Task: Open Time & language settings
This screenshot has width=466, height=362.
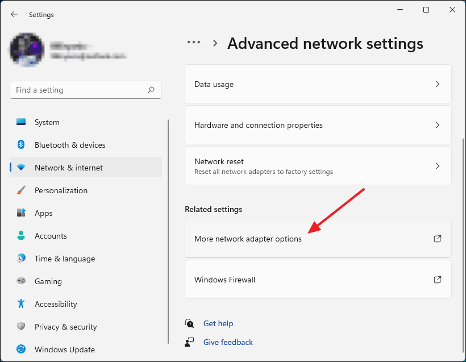Action: [86, 258]
